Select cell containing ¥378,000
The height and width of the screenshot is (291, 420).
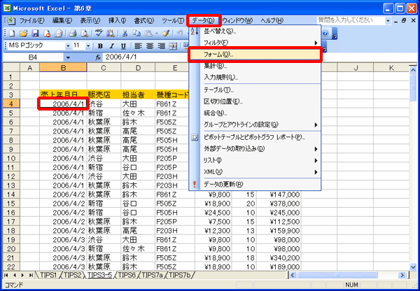pos(279,204)
